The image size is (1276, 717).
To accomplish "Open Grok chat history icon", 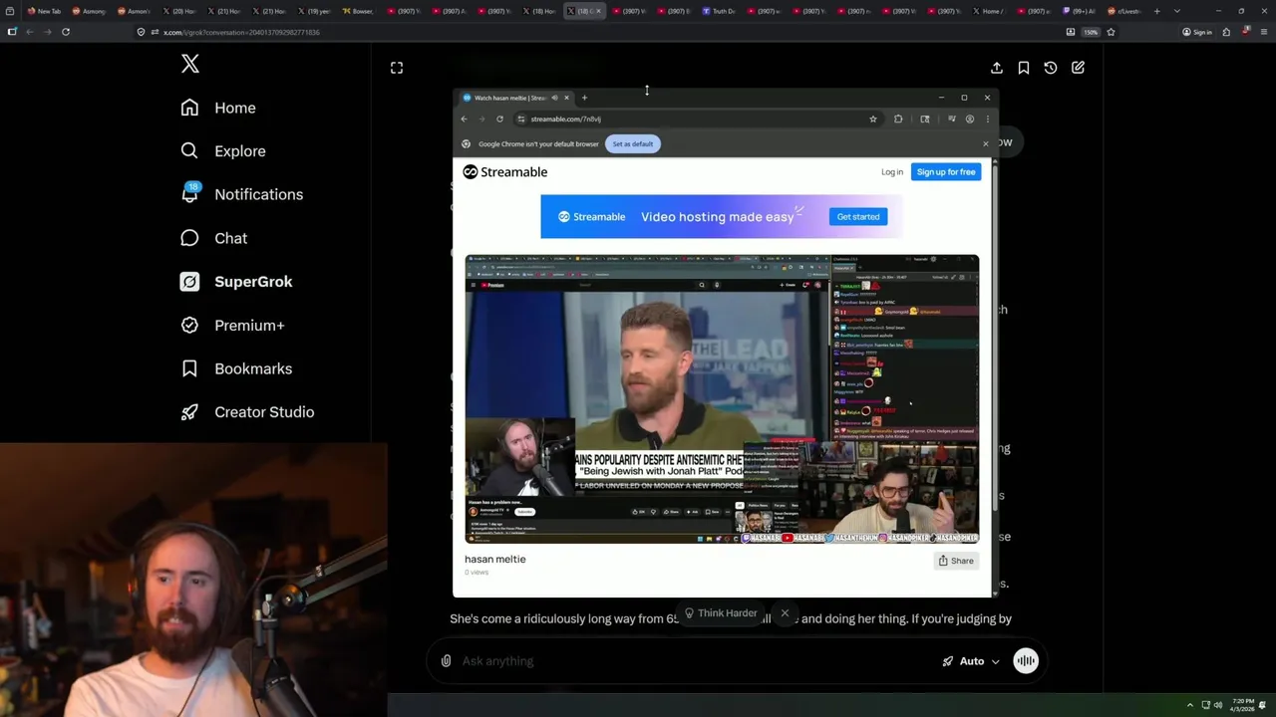I will point(1051,68).
